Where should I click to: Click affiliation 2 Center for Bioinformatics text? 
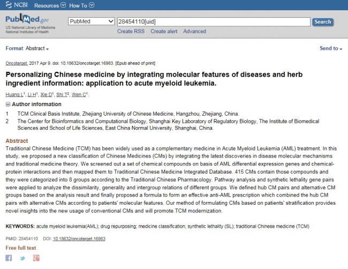(x=168, y=124)
